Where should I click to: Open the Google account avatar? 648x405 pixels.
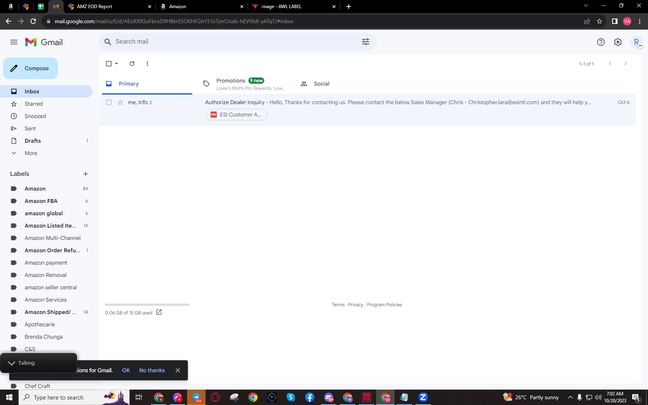[636, 42]
